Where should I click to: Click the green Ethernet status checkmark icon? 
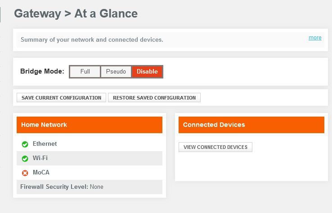25,144
